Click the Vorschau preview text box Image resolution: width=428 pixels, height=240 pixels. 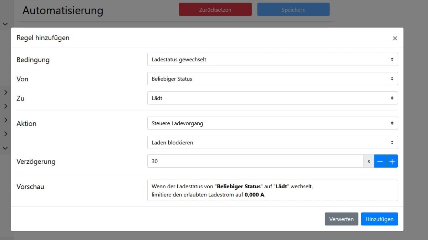pyautogui.click(x=272, y=190)
